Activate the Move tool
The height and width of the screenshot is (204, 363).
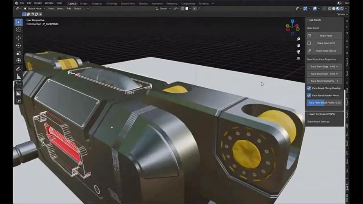pos(18,38)
